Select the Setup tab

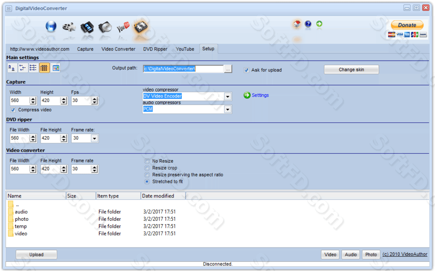point(208,49)
